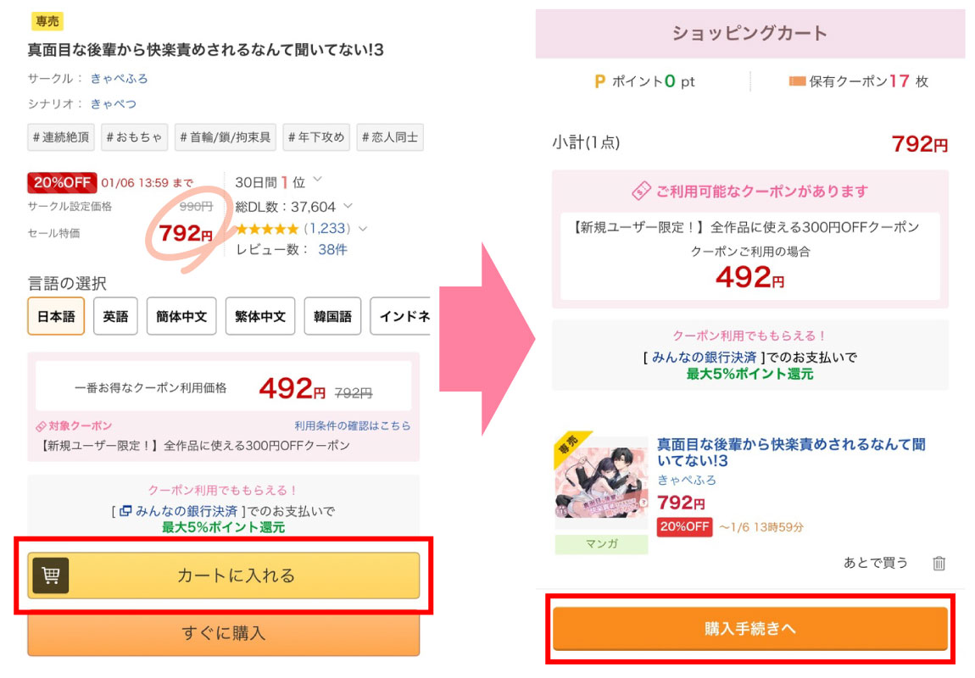Expand the 総DL数 details chevron
Image resolution: width=975 pixels, height=678 pixels.
point(348,206)
